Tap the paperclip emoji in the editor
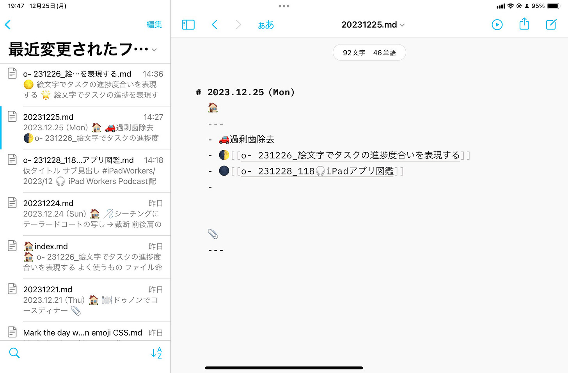Image resolution: width=568 pixels, height=373 pixels. point(213,234)
